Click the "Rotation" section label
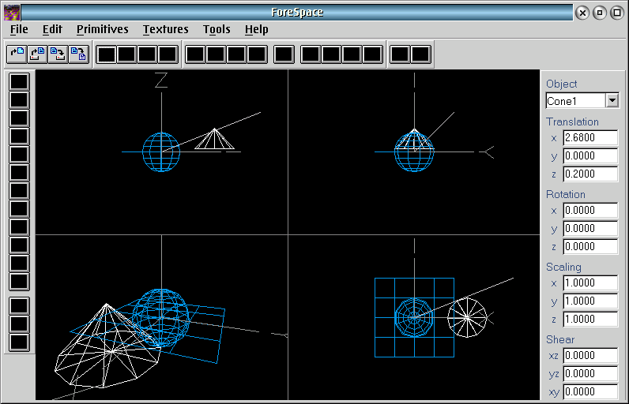The height and width of the screenshot is (404, 629). [566, 194]
